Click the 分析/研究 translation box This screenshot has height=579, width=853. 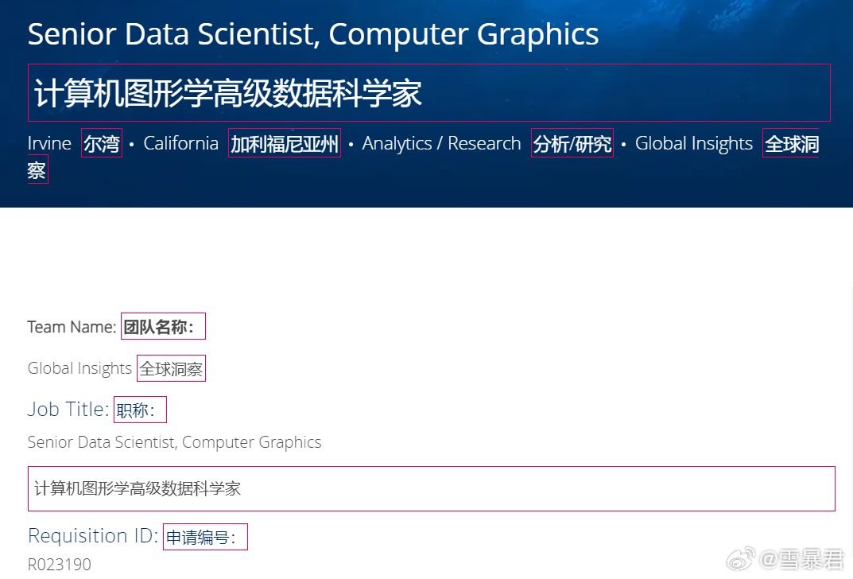click(x=572, y=143)
